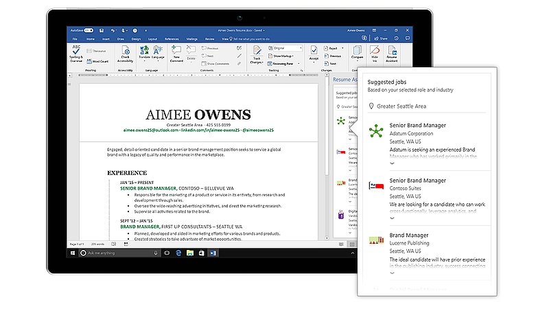This screenshot has height=309, width=549.
Task: Click the Tell me what you want field
Action: [251, 39]
